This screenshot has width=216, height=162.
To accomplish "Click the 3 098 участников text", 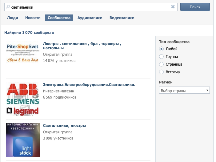I will (58, 138).
